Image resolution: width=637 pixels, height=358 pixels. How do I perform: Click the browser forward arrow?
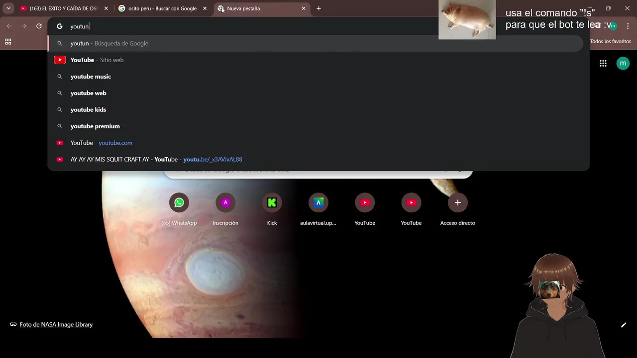coord(24,26)
